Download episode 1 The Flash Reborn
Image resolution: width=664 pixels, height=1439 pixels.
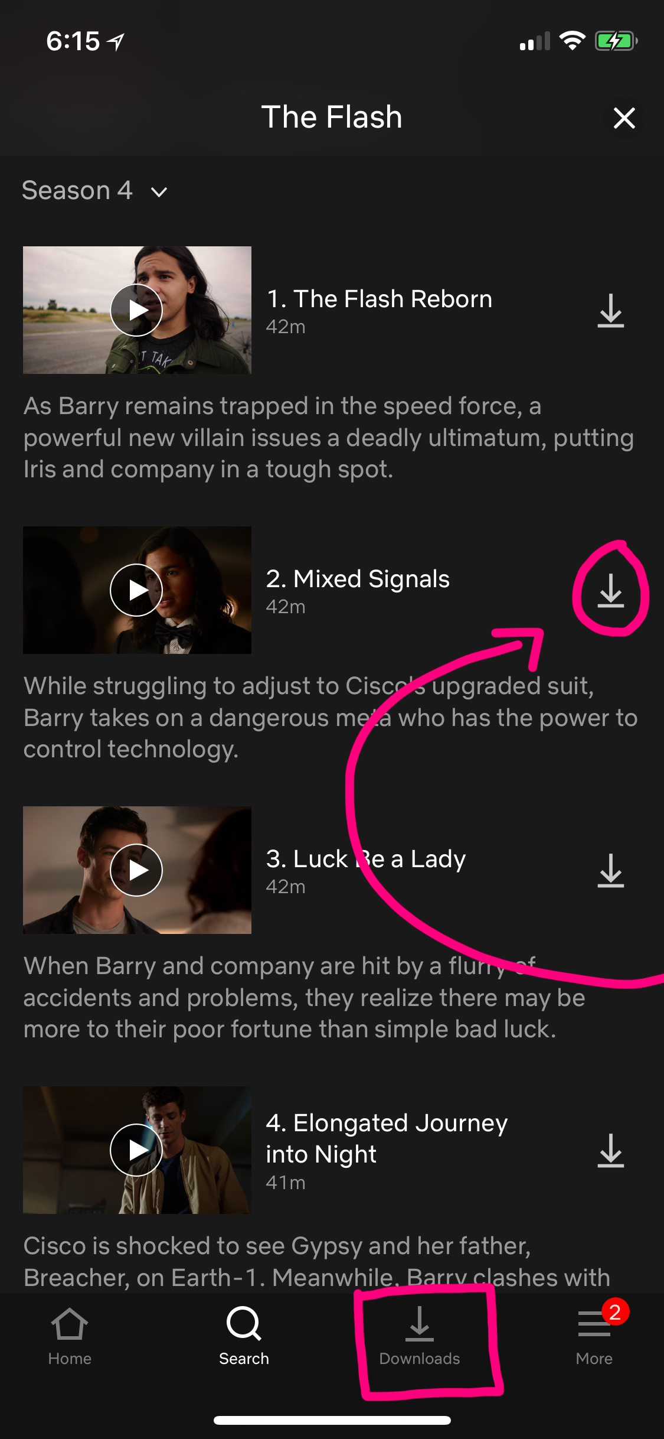click(x=610, y=311)
